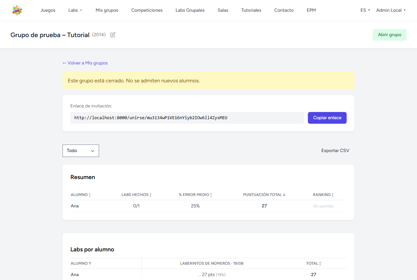Export the data with Exportar CSV
The image size is (417, 280).
tap(335, 151)
